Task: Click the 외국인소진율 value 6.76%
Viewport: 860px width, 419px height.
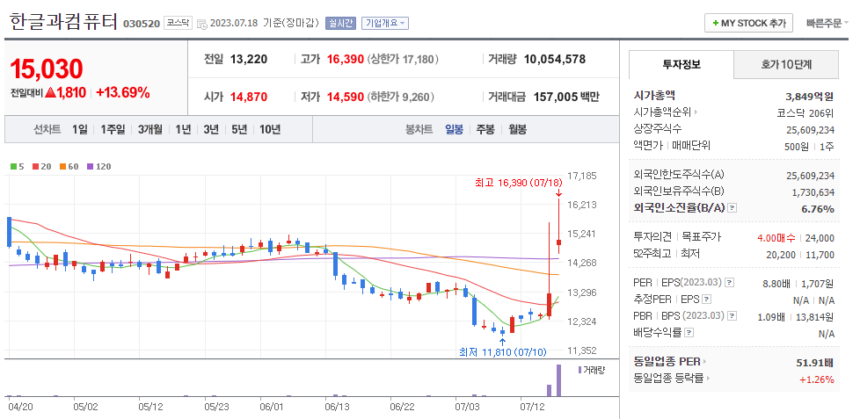Action: point(820,209)
